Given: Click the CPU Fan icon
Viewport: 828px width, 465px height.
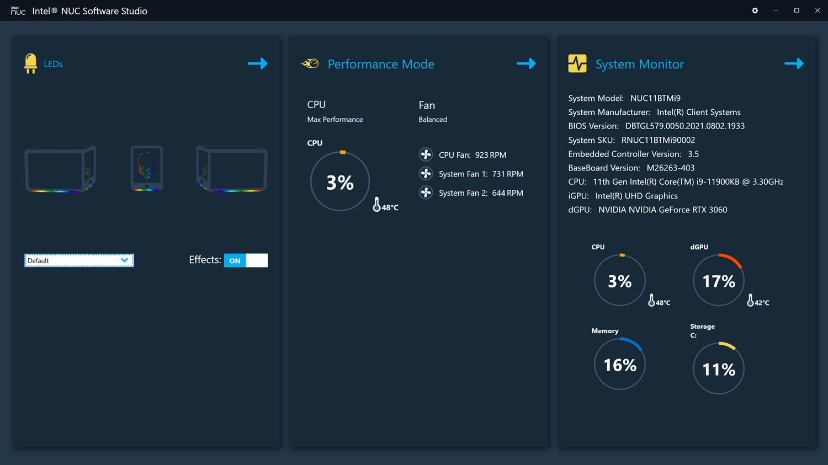Looking at the screenshot, I should [x=426, y=154].
